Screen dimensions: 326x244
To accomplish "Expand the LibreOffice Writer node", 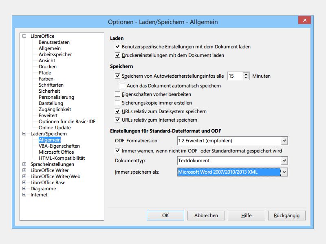I will pyautogui.click(x=24, y=170).
